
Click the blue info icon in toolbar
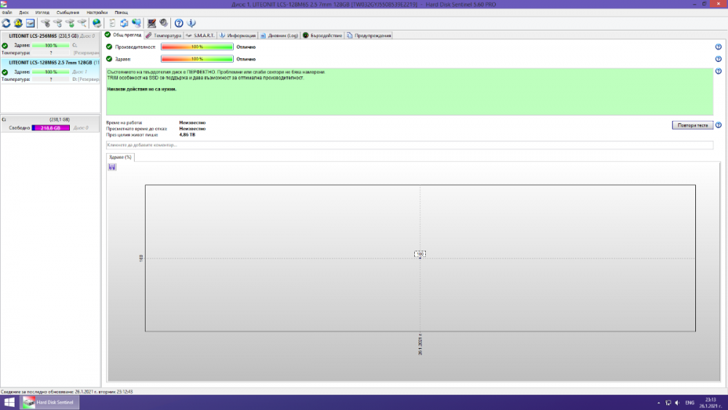[191, 23]
